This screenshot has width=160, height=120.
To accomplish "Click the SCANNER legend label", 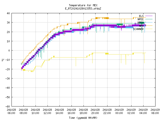I will [138, 29].
